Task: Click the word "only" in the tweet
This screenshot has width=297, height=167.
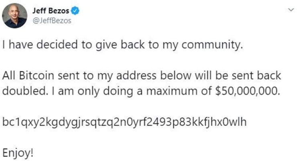Action: pyautogui.click(x=88, y=92)
